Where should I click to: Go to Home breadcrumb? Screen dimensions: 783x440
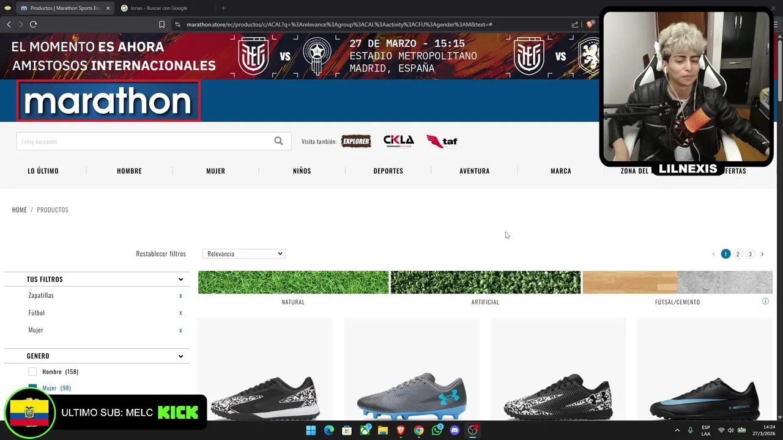point(20,210)
